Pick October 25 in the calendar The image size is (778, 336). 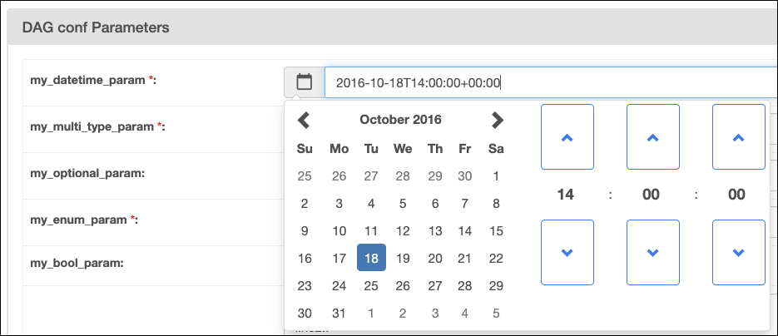pos(371,286)
